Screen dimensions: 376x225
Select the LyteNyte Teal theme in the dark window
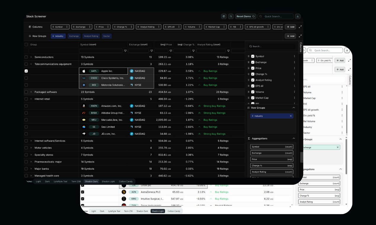tap(60, 181)
